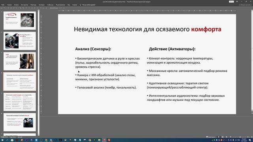
Task: Switch to Reading view in status bar
Action: point(227,137)
